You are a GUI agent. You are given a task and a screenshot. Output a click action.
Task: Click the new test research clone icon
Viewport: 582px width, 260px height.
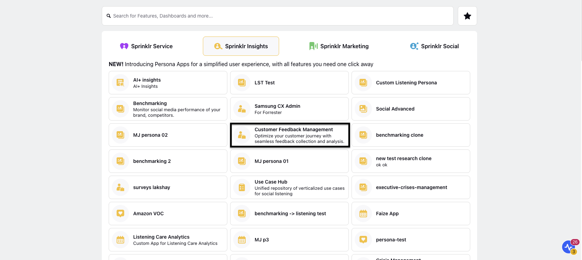click(x=363, y=161)
